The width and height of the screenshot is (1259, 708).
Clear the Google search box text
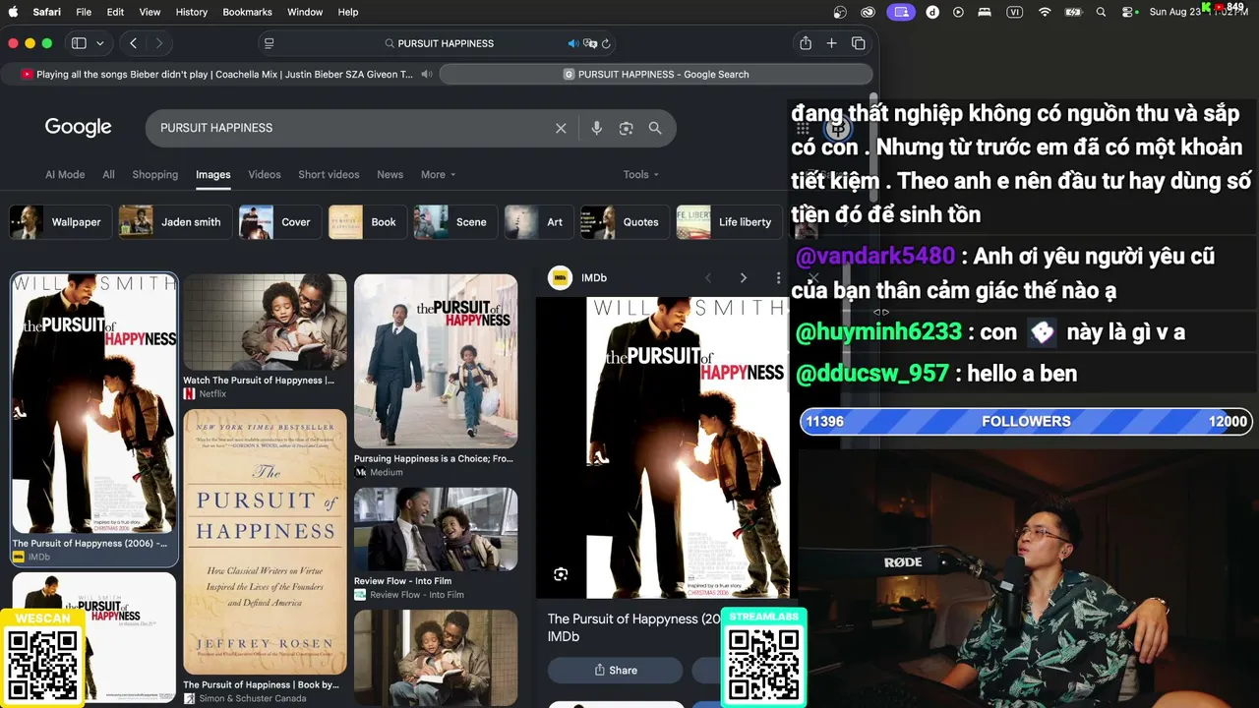561,128
